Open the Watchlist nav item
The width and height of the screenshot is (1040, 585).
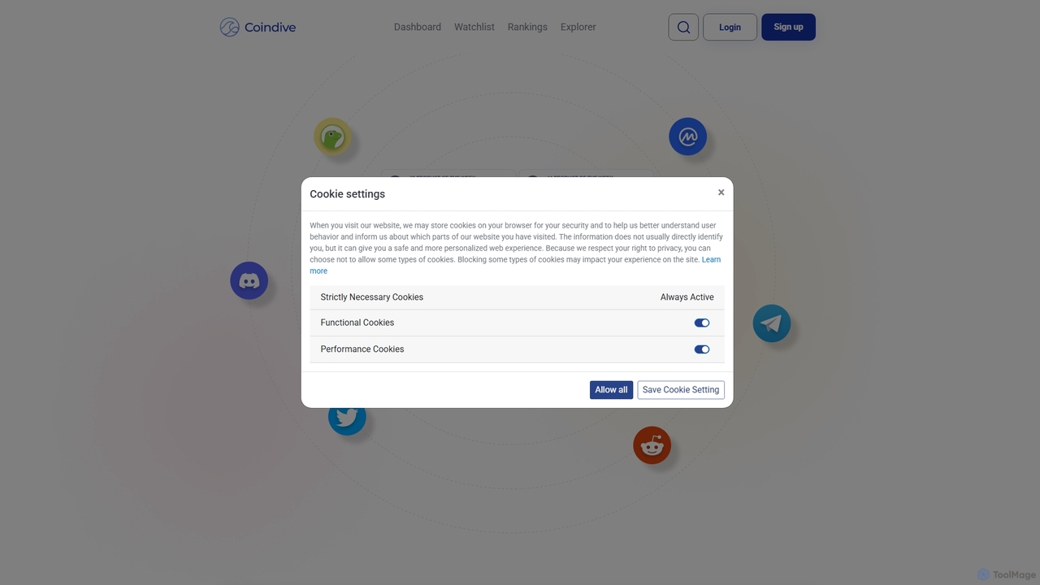pyautogui.click(x=474, y=27)
